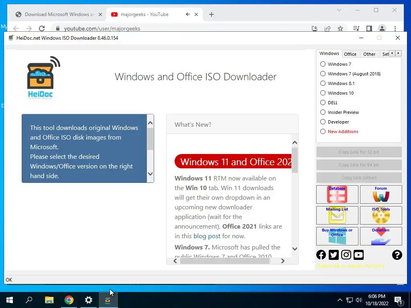Open HeiDoc YouTube icon

coord(358,255)
